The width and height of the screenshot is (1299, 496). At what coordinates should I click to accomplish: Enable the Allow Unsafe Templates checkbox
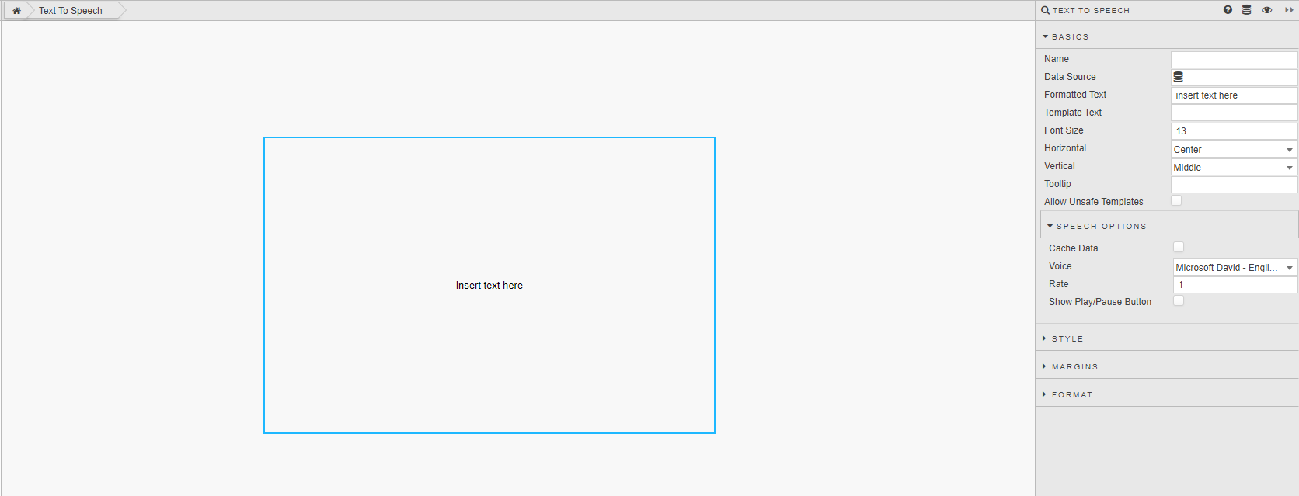coord(1176,201)
